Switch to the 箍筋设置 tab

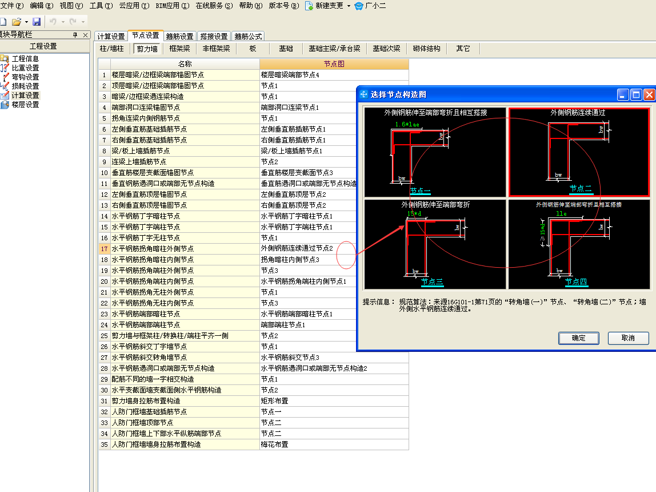pos(180,37)
